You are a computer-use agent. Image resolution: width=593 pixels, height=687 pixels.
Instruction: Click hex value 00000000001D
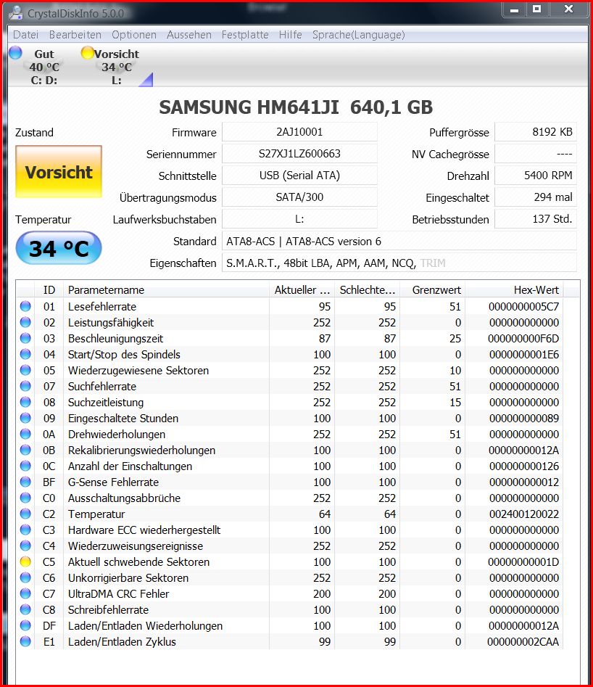(523, 561)
